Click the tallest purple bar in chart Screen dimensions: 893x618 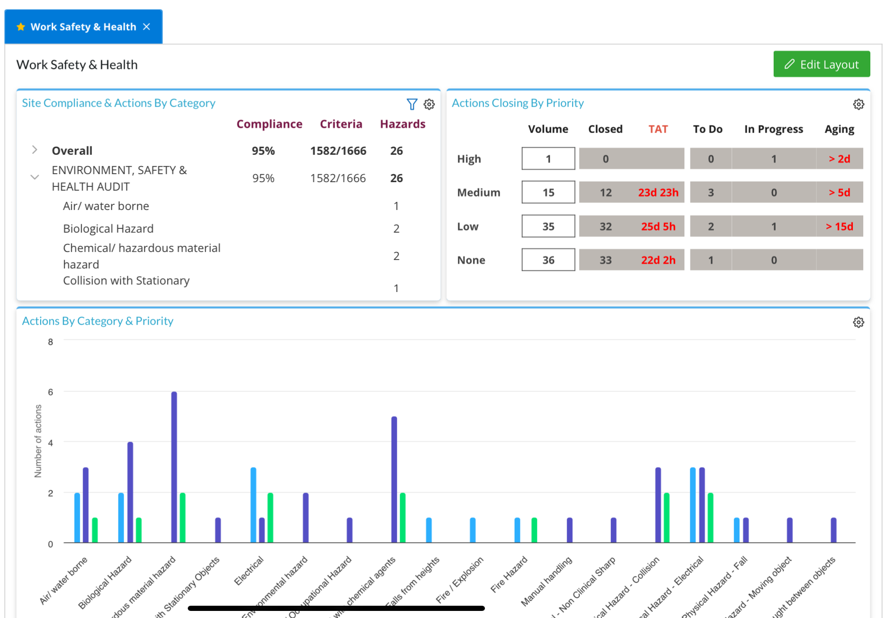pyautogui.click(x=174, y=467)
